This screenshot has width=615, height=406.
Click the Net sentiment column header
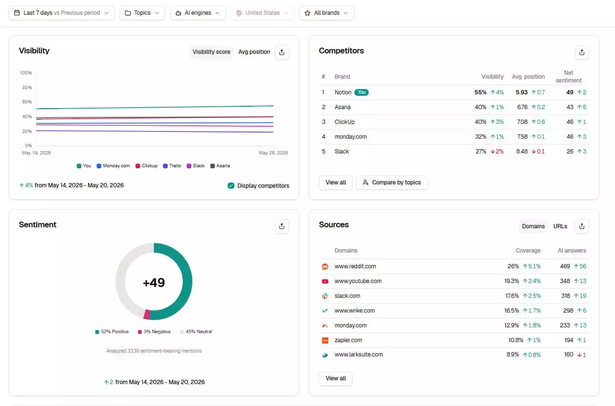[x=569, y=77]
